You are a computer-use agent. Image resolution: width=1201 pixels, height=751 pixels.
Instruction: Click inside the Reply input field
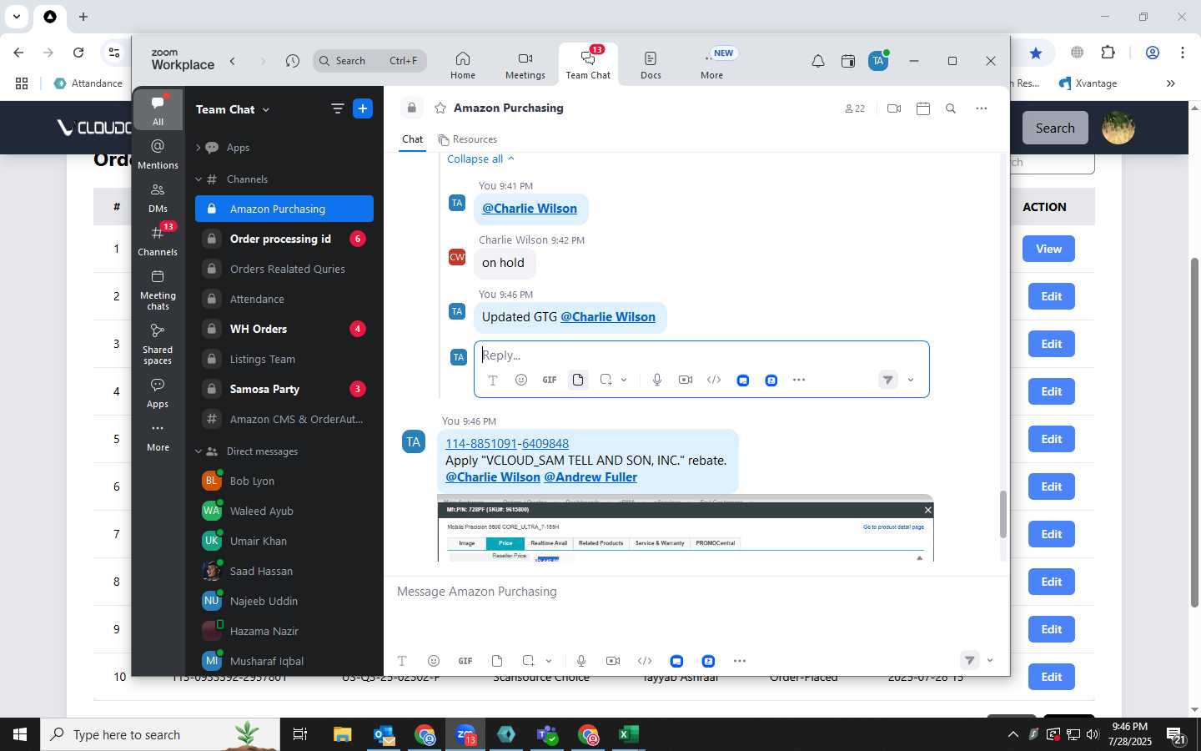tap(701, 355)
